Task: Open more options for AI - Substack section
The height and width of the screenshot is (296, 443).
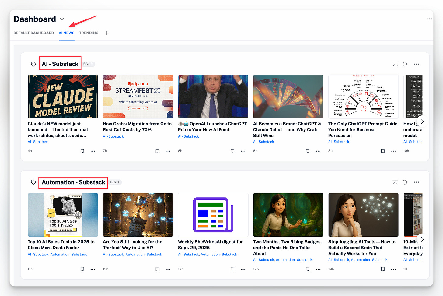Action: 417,64
